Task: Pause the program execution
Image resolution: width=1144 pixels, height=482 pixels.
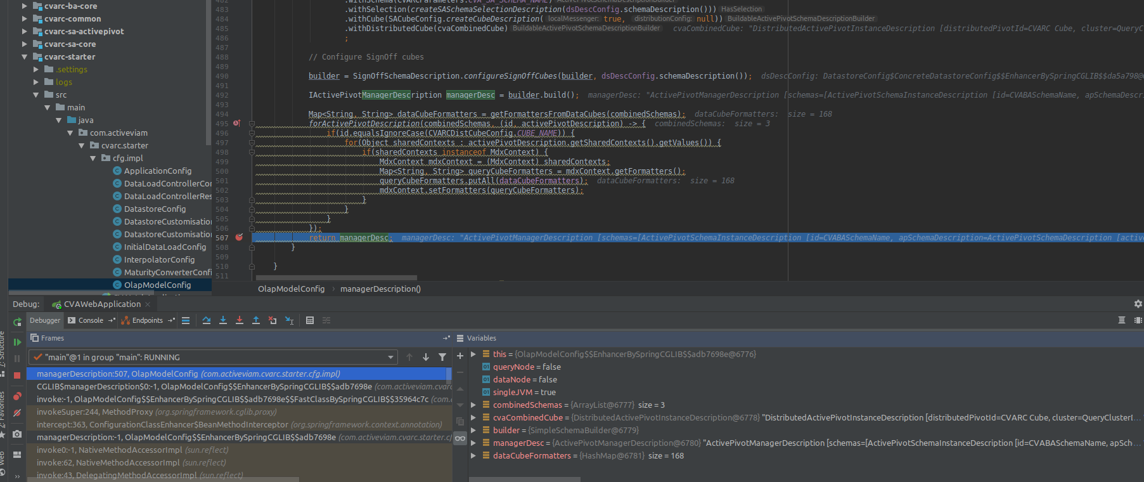Action: coord(17,358)
